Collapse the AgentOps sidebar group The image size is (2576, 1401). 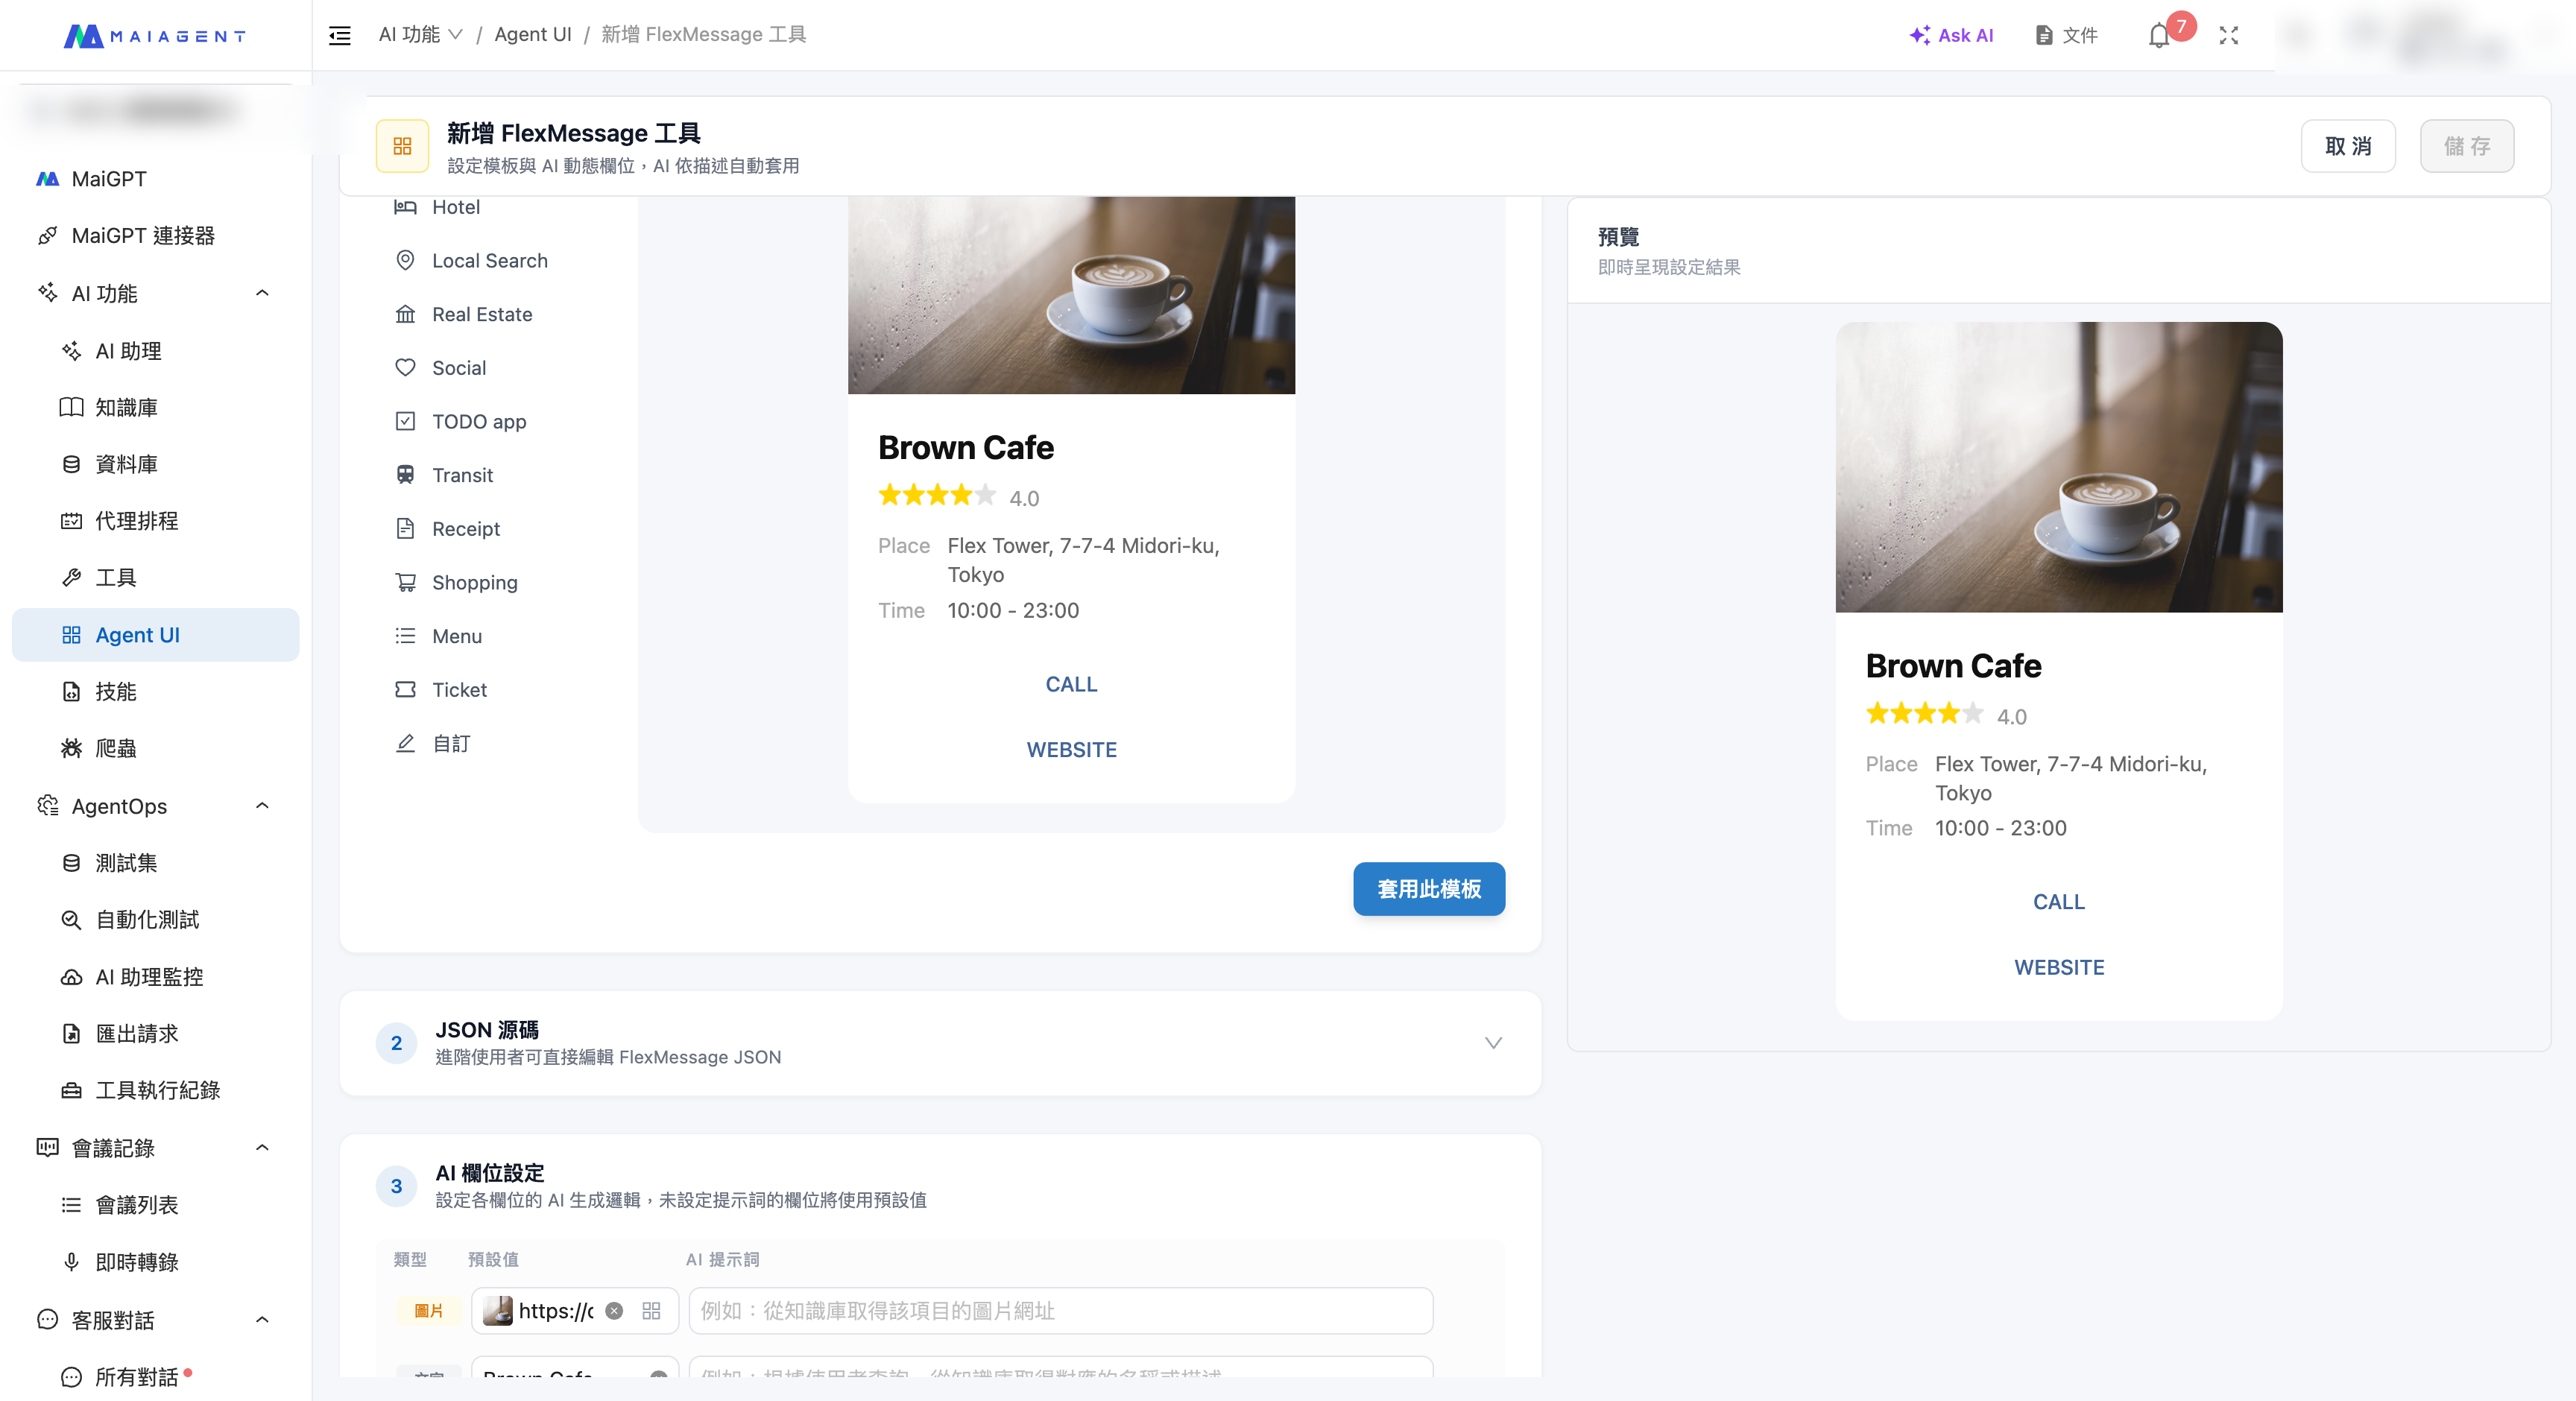(262, 806)
